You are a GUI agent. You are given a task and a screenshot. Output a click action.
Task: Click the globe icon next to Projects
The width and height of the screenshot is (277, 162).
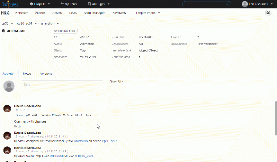32,4
